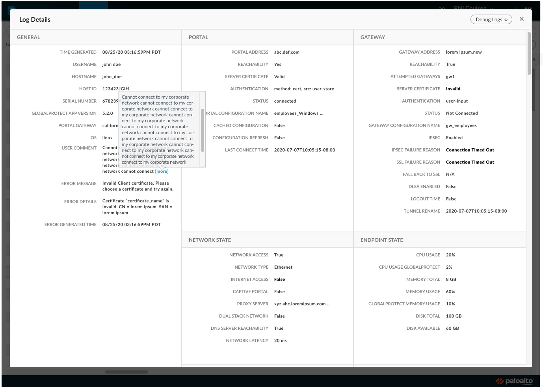Click the portal address abc.def.com value
Viewport: 543px width, 387px height.
point(287,52)
